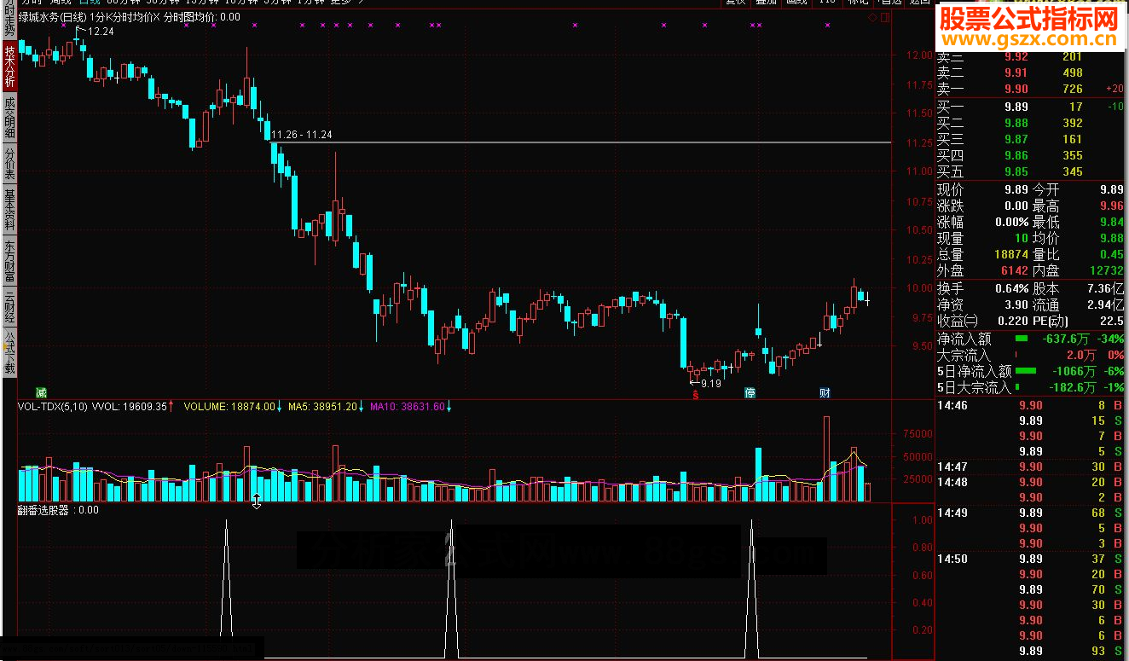Image resolution: width=1129 pixels, height=661 pixels.
Task: Click the 买一 9.89 order row
Action: 1031,107
